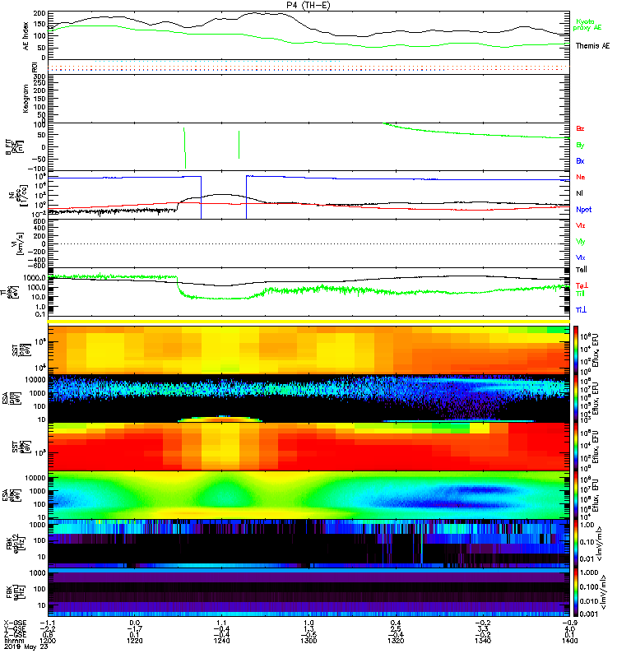
Task: Click the blue Vix velocity legend label
Action: (580, 257)
